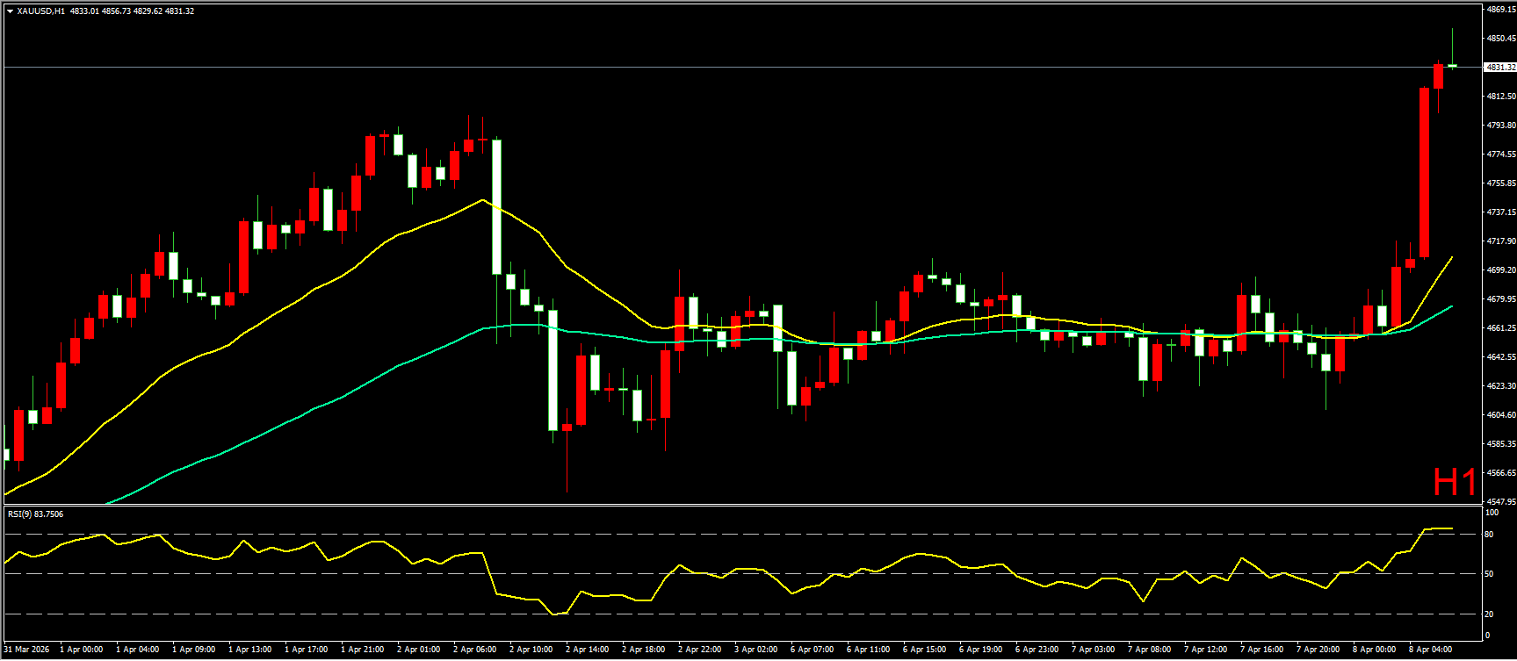The image size is (1517, 661).
Task: Click the tall red candle at far right
Action: (1424, 172)
